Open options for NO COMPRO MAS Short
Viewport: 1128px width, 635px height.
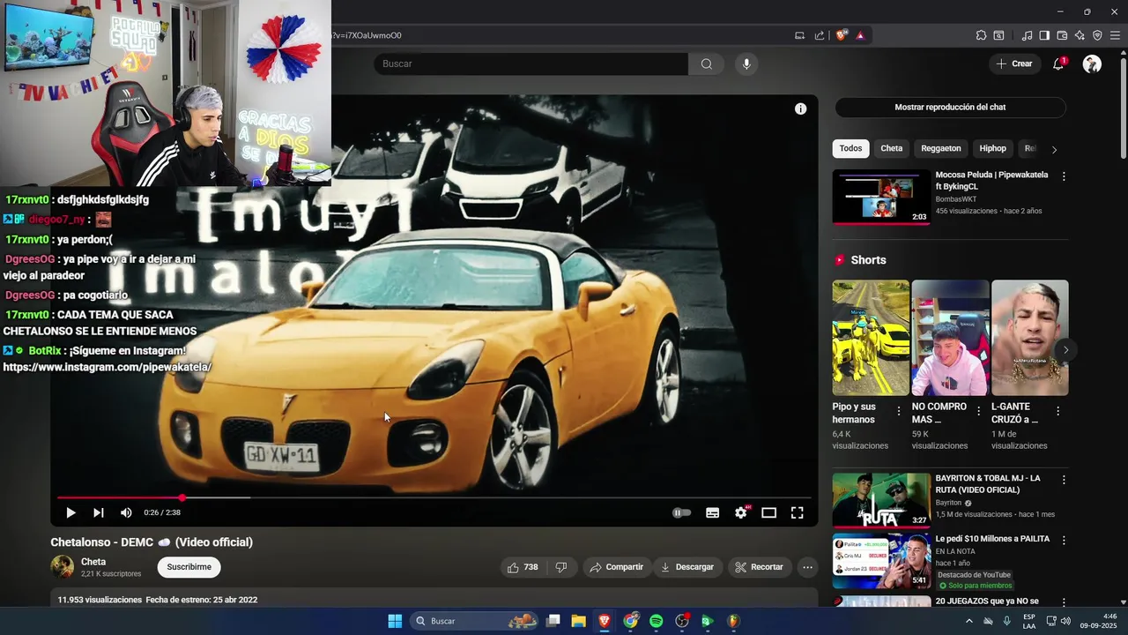(978, 411)
